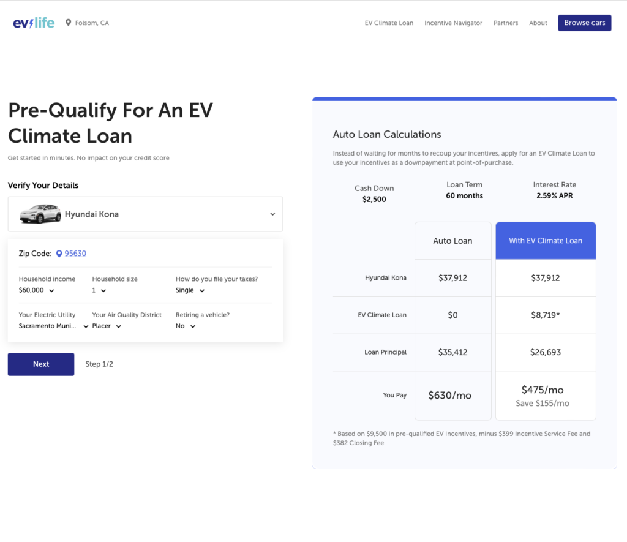Click the Save $155/mo text
This screenshot has height=542, width=627.
click(543, 403)
